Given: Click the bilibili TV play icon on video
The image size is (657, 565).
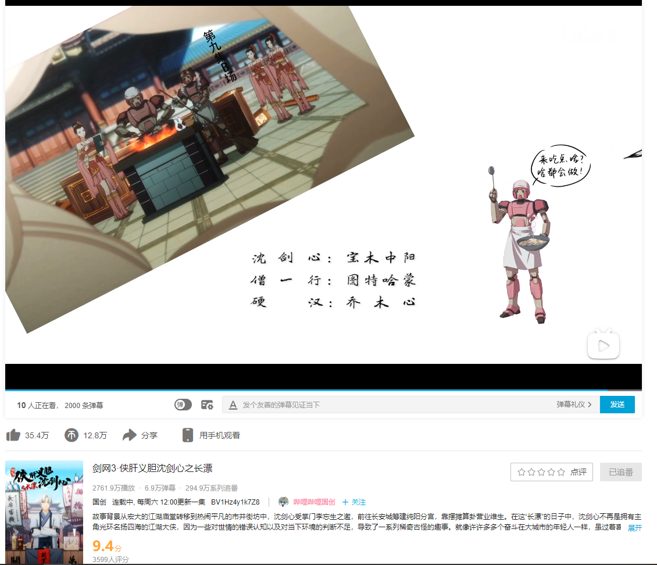Looking at the screenshot, I should pos(603,345).
